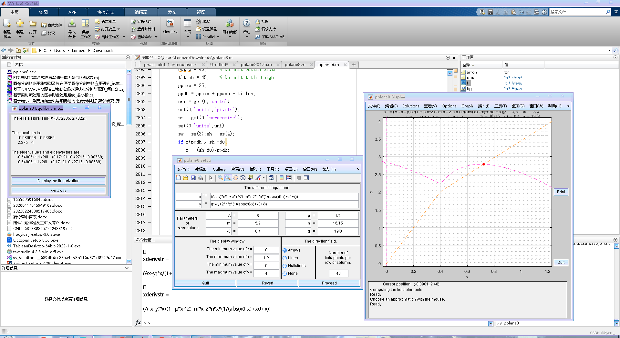Viewport: 620px width, 338px height.
Task: Click Display the linearization button
Action: (x=58, y=181)
